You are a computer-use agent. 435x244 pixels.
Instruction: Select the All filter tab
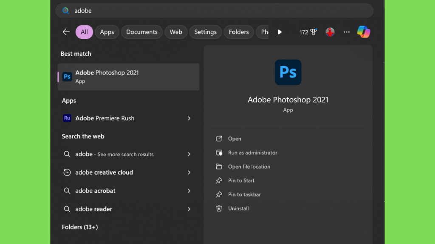coord(85,32)
